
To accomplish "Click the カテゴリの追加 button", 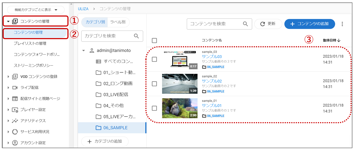I will 105,141.
